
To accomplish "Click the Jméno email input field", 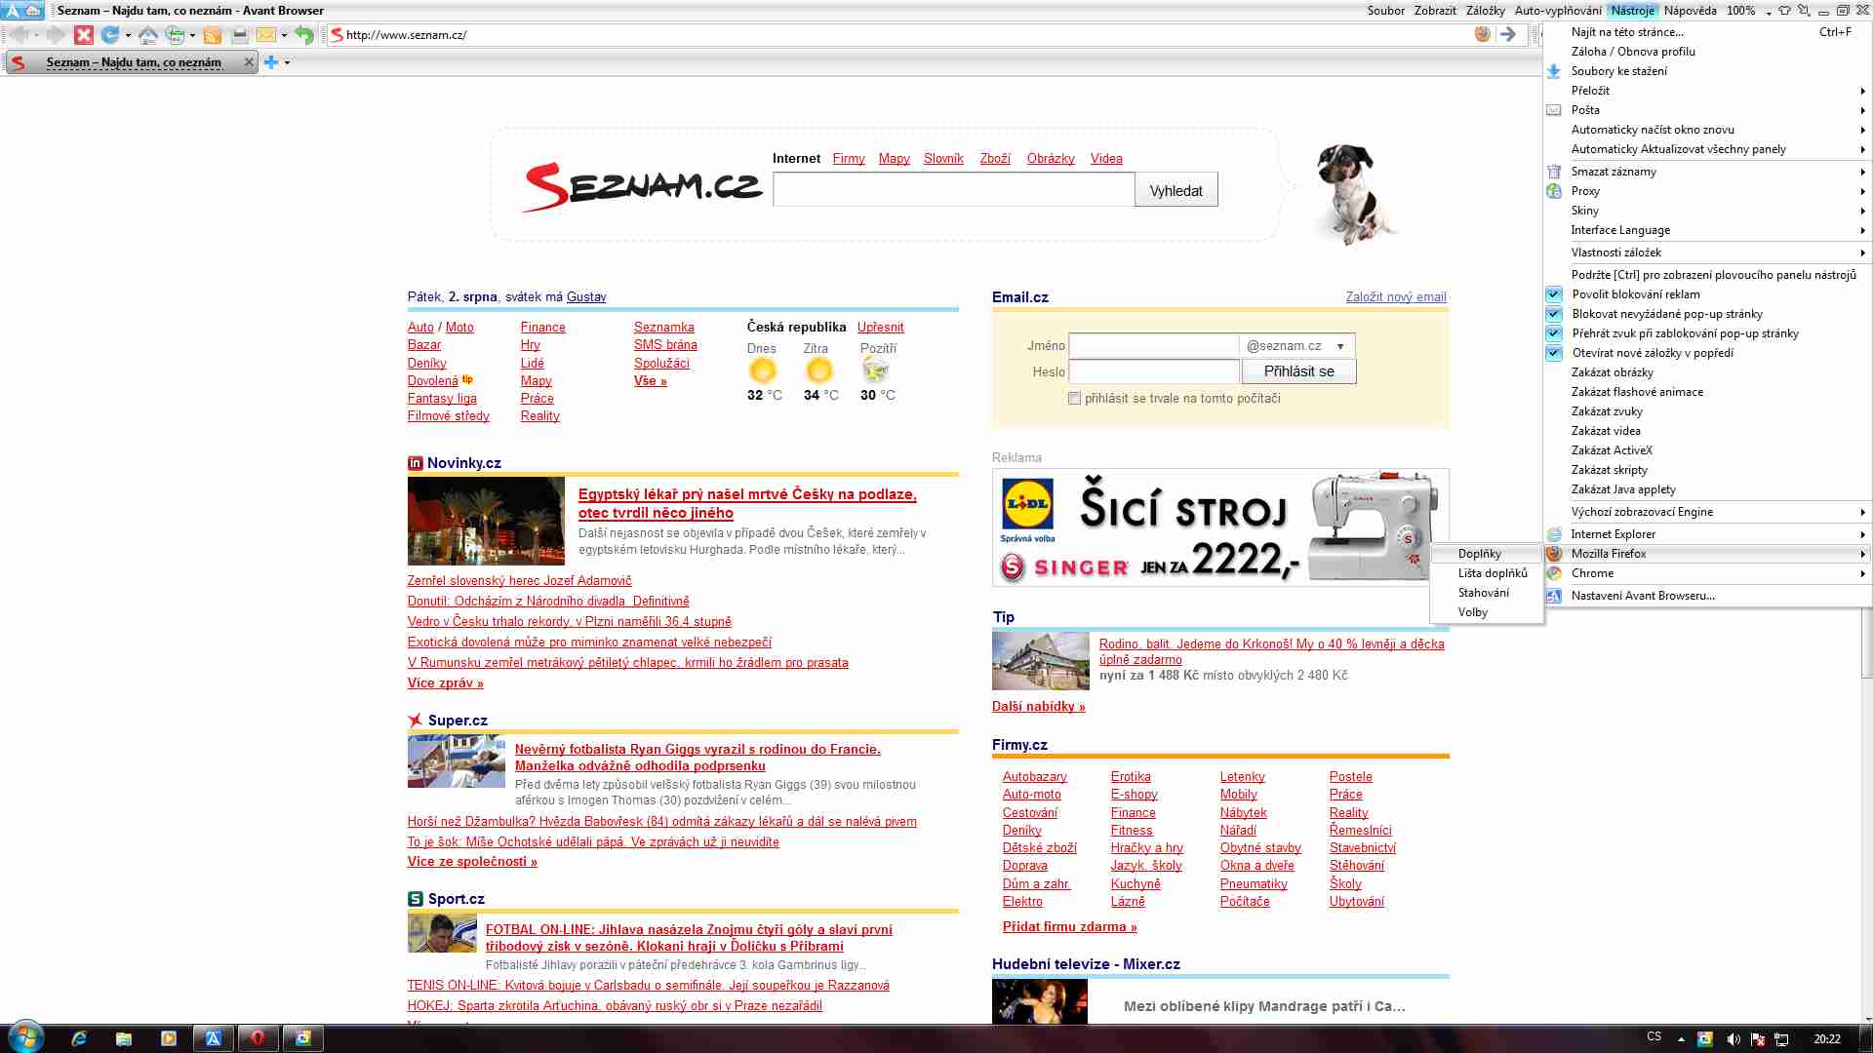I will tap(1153, 346).
